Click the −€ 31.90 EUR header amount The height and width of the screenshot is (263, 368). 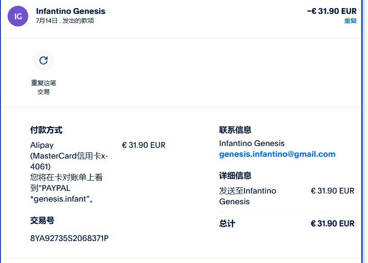click(x=332, y=11)
